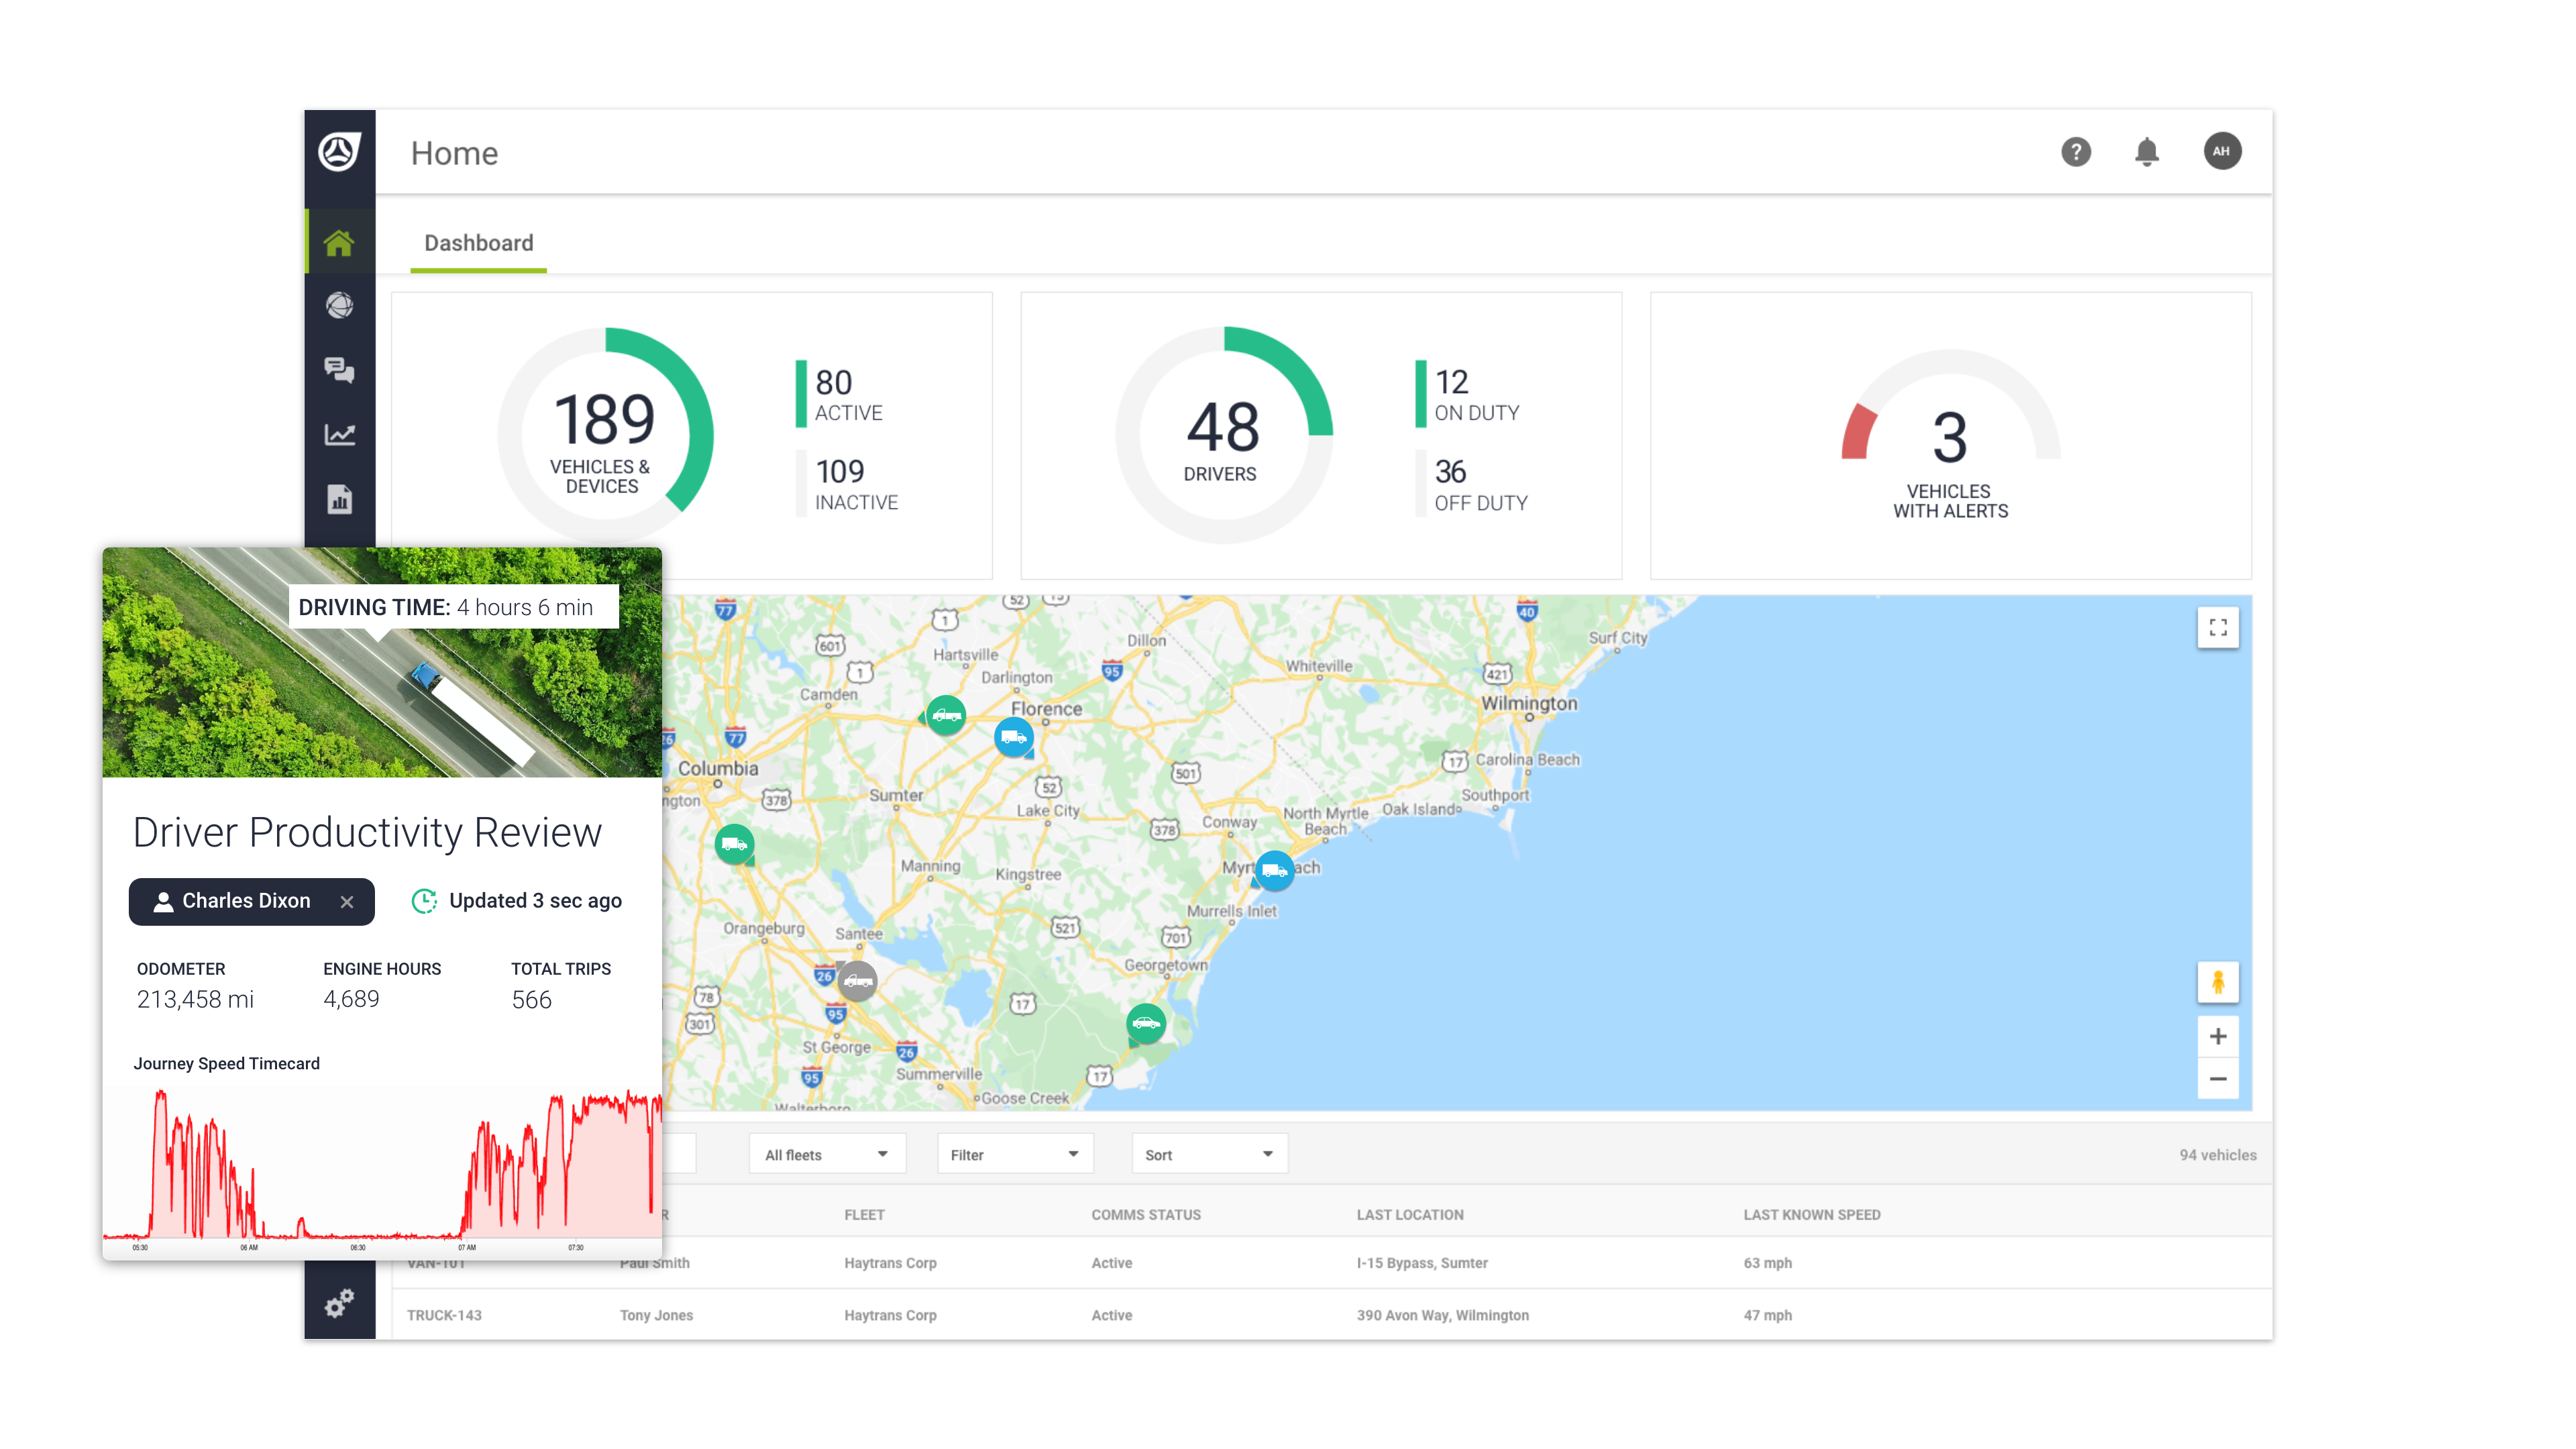Screen dimensions: 2576x1449
Task: Click the Reports/Bar chart icon
Action: click(339, 500)
